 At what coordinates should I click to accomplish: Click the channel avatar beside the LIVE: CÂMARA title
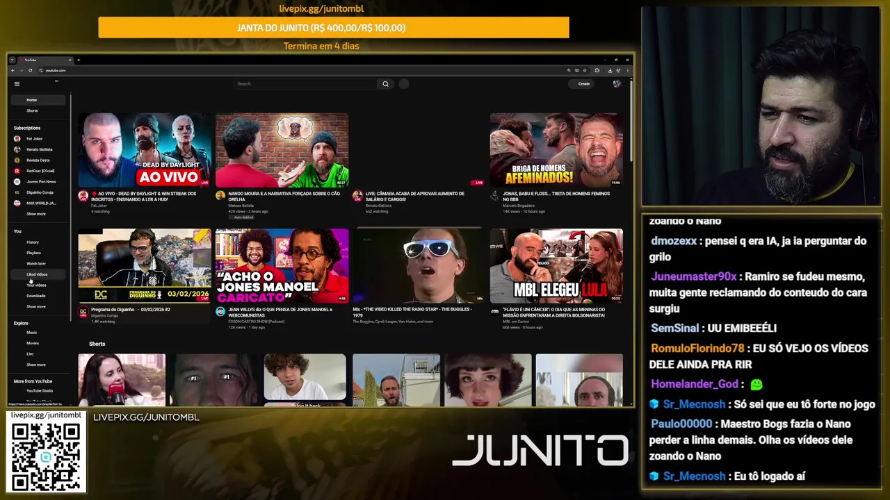pos(357,196)
